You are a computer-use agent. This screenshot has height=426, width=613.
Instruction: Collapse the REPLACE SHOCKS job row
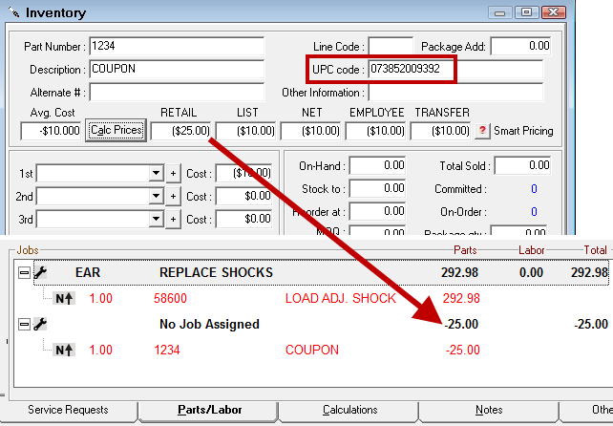coord(24,272)
